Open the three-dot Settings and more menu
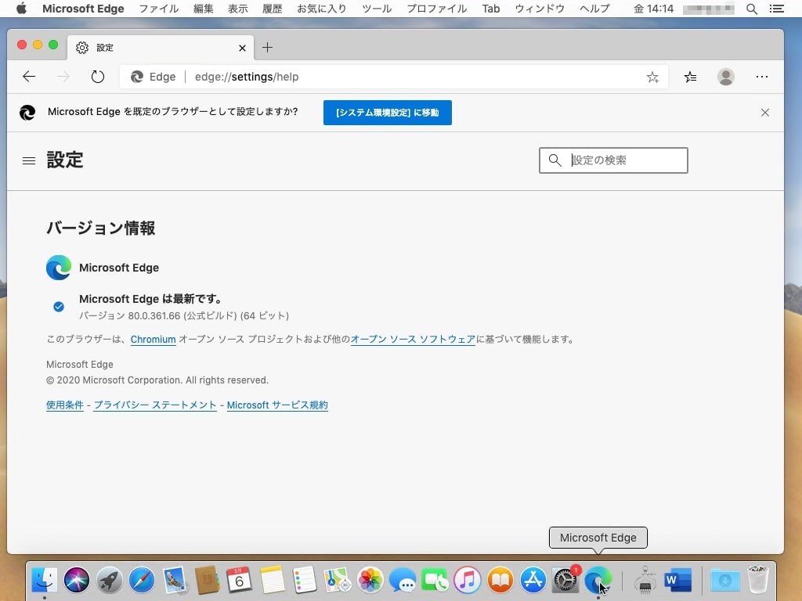Viewport: 802px width, 601px height. pos(761,77)
